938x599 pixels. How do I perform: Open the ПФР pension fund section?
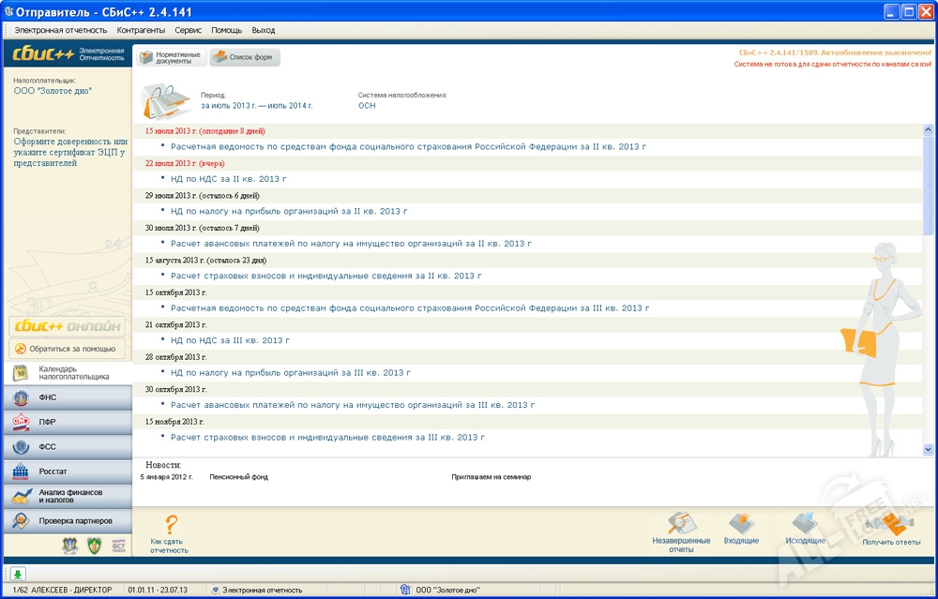(66, 422)
